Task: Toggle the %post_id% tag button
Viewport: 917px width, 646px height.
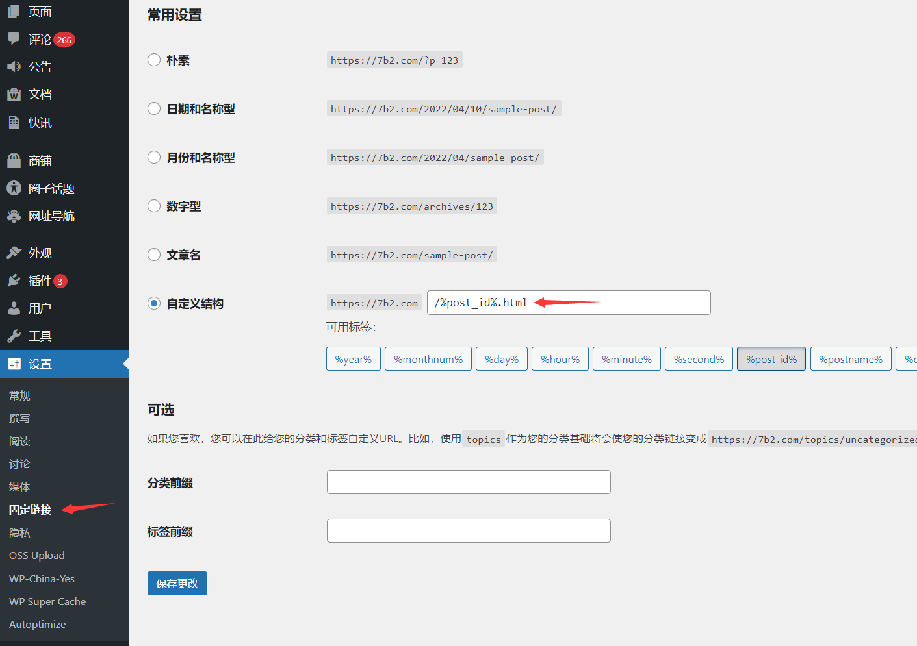Action: pyautogui.click(x=771, y=359)
